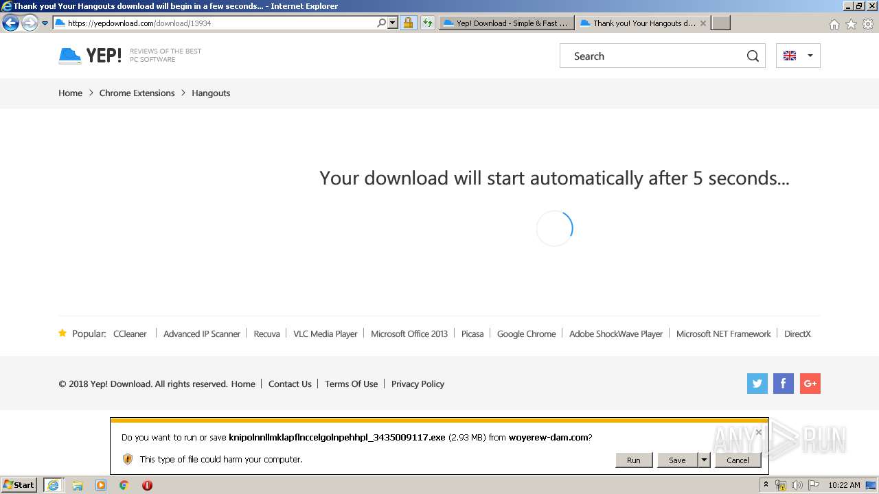The image size is (879, 494).
Task: Click the Google+ share icon
Action: [x=810, y=384]
